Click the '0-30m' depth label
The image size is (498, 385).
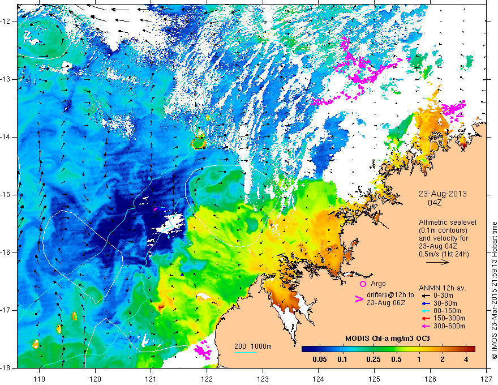pos(444,296)
